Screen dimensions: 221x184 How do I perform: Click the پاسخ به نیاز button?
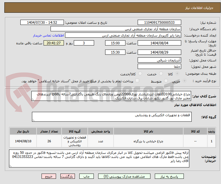(x=169, y=176)
